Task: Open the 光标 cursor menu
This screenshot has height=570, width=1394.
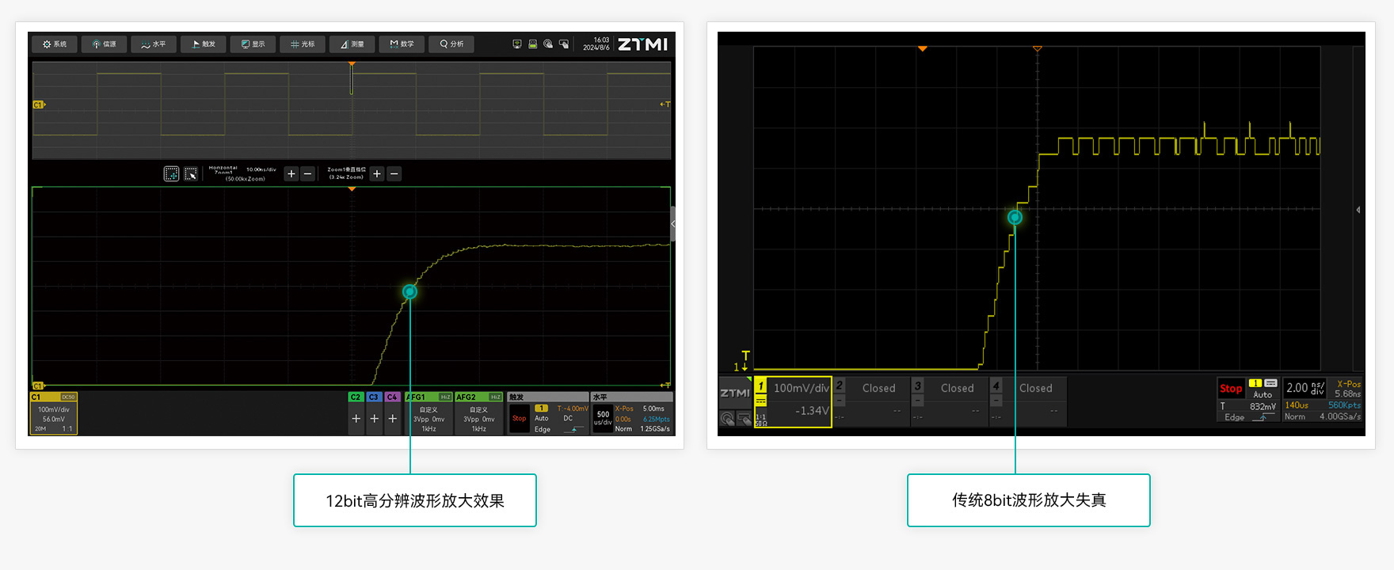Action: point(303,44)
